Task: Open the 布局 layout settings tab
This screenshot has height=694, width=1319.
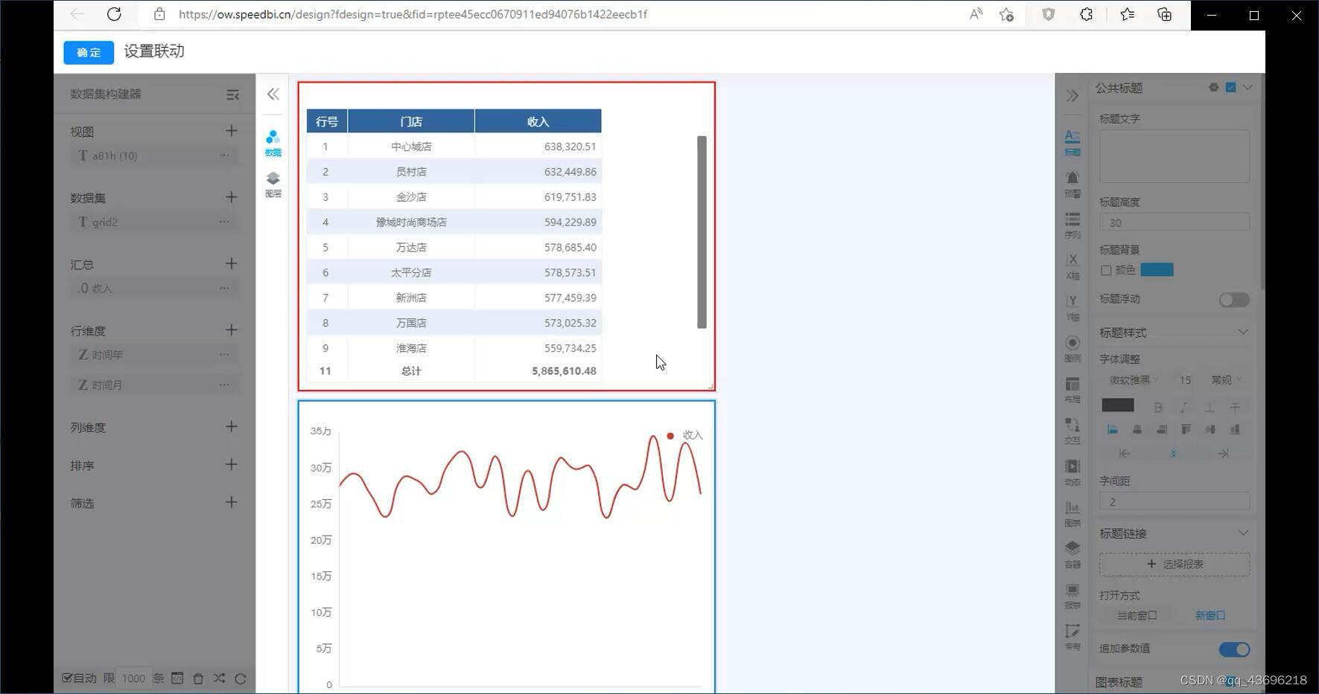Action: tap(1072, 390)
